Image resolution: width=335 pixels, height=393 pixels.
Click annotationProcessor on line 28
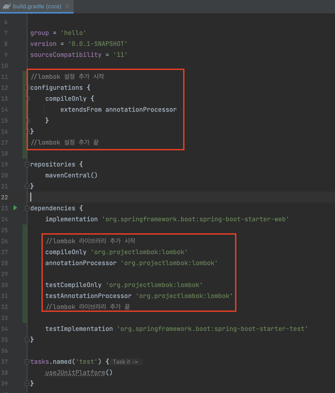[x=81, y=263]
